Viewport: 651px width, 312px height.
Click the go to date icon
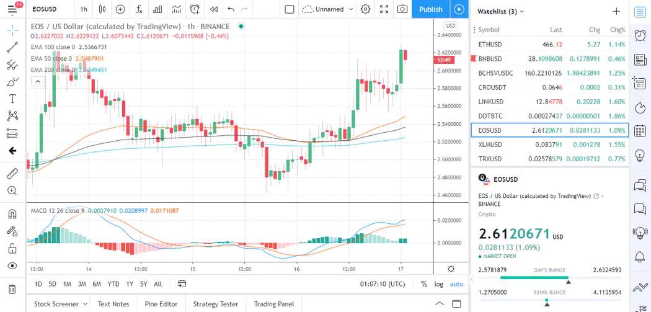(182, 284)
